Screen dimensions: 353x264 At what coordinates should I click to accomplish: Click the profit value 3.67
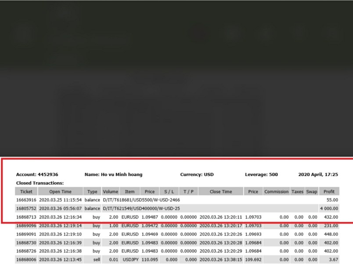tap(333, 260)
